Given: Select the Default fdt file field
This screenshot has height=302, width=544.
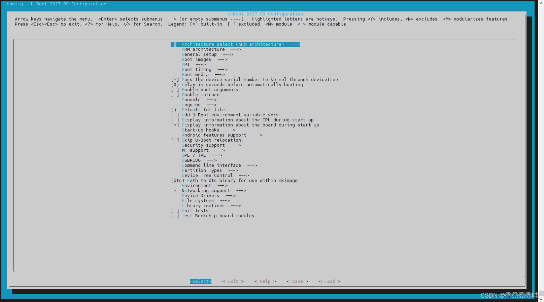Looking at the screenshot, I should tap(198, 110).
